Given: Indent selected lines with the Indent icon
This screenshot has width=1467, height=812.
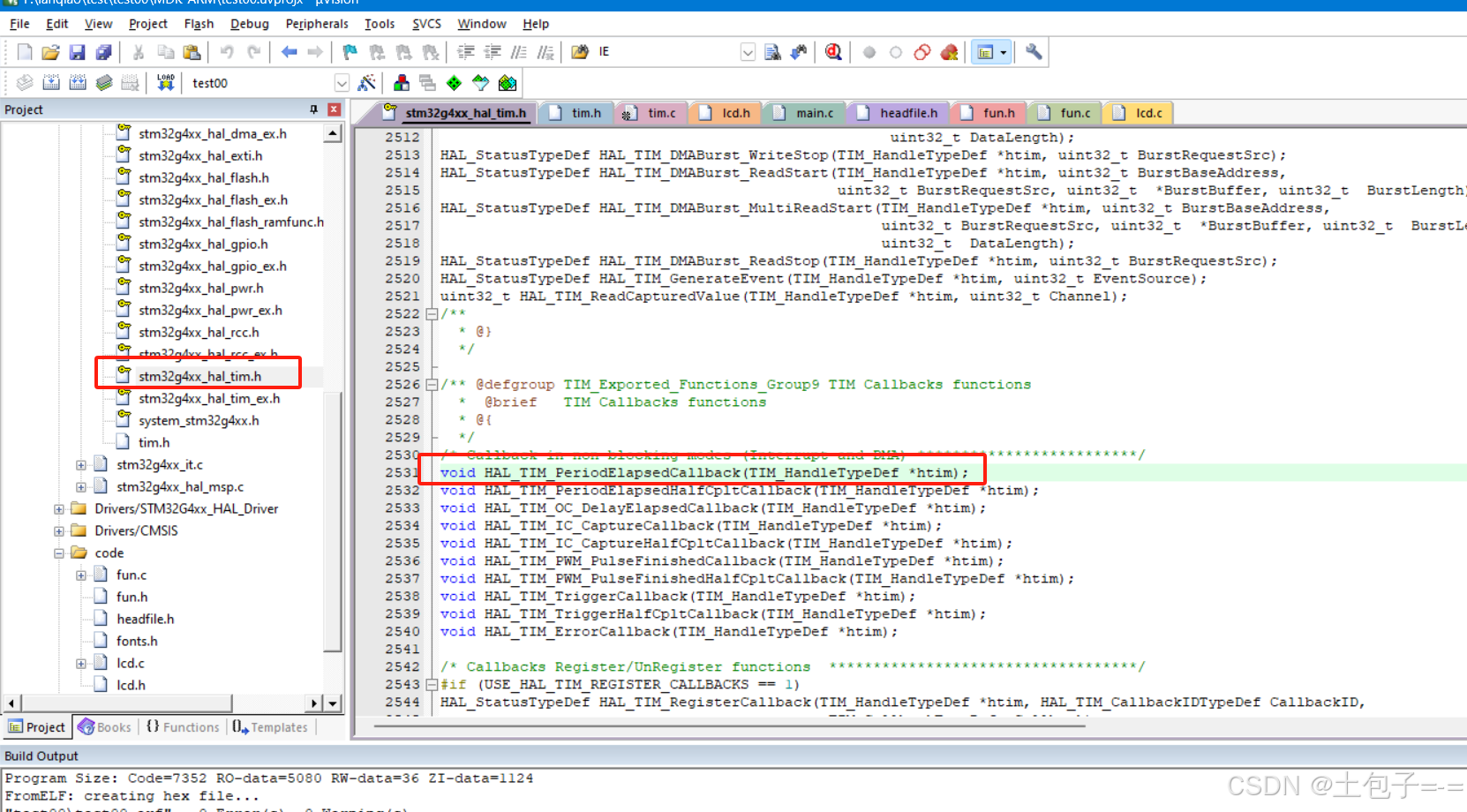Looking at the screenshot, I should [466, 52].
